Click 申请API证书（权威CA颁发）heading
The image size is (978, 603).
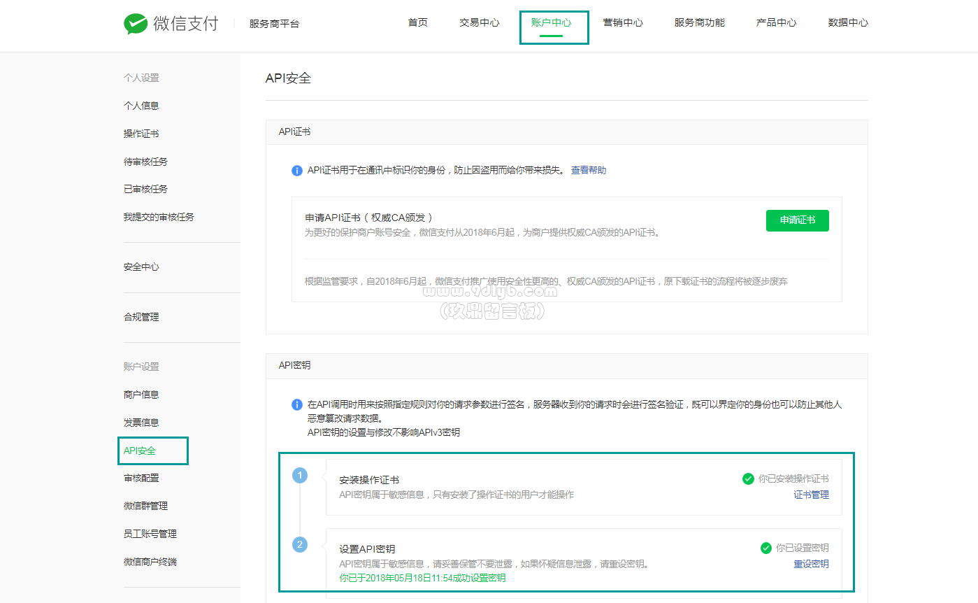pyautogui.click(x=369, y=218)
